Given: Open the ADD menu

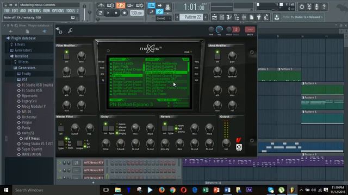Looking at the screenshot, I should pos(23,11).
